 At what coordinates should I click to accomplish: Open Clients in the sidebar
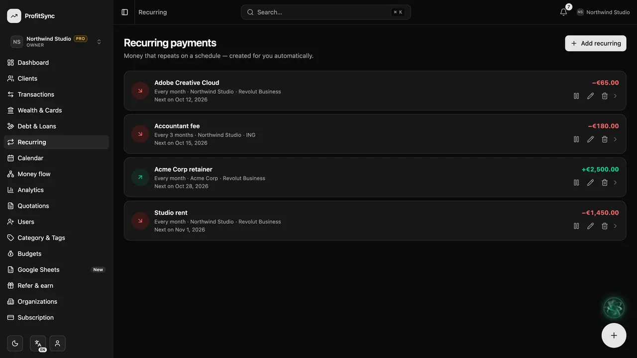(x=56, y=79)
